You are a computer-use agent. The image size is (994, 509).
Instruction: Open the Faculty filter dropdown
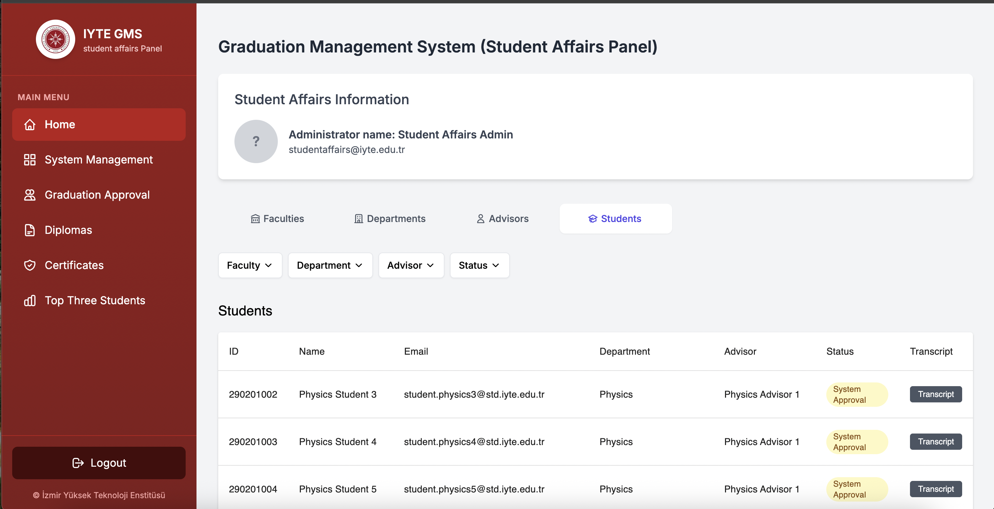(250, 265)
